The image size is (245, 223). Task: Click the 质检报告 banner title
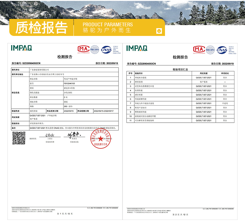point(42,28)
